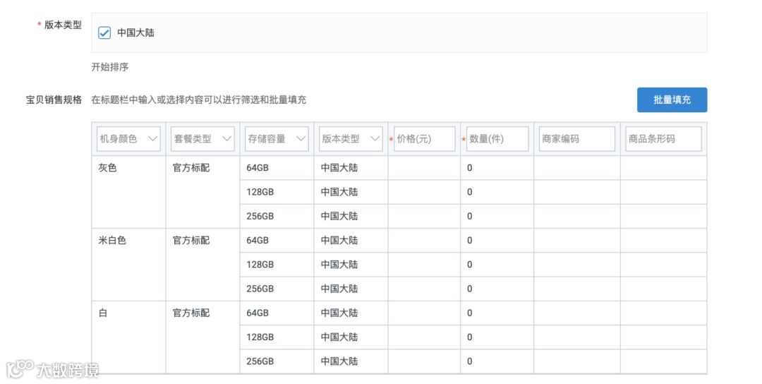Click 64GB under the 白 group
Image resolution: width=762 pixels, height=384 pixels.
click(x=258, y=313)
